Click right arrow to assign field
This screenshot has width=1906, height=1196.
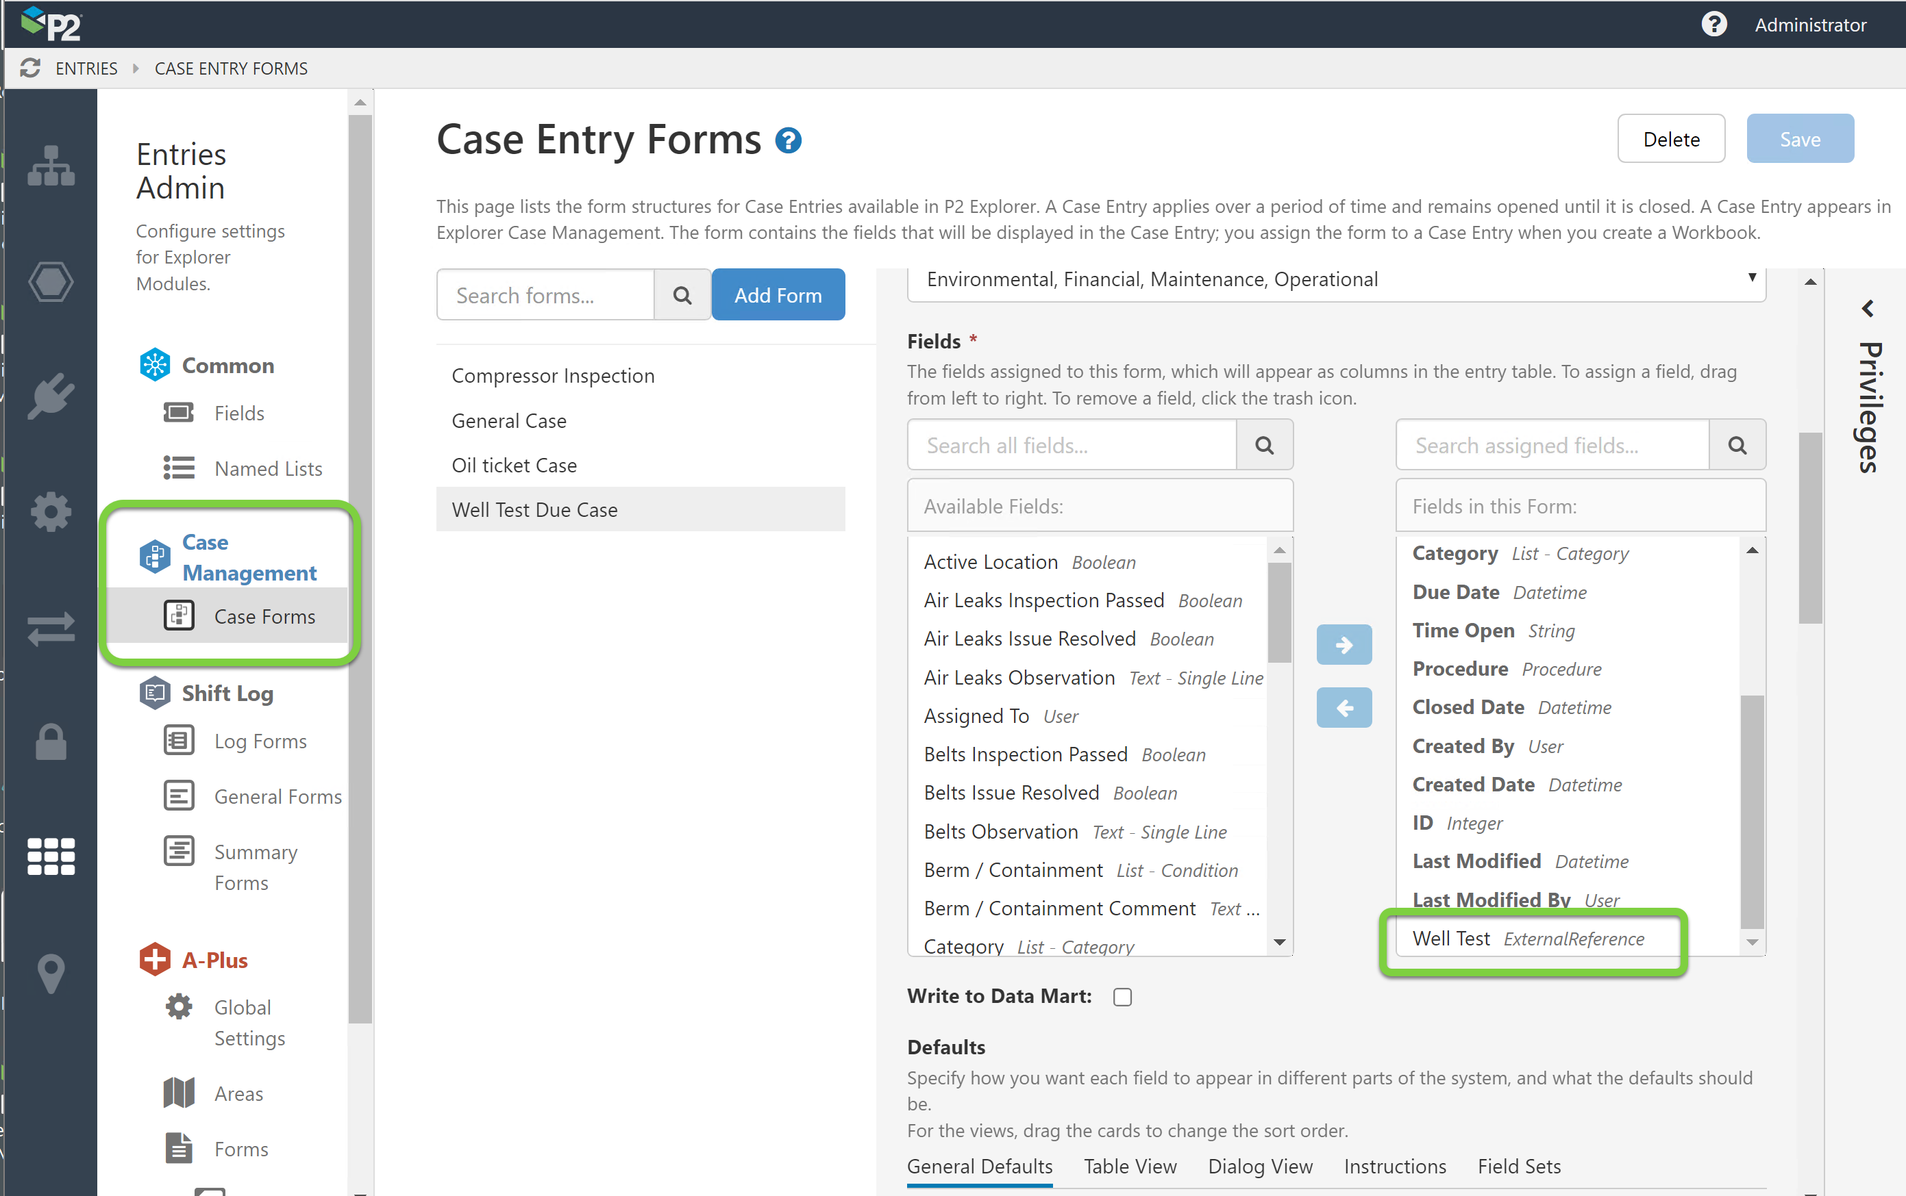(1344, 645)
